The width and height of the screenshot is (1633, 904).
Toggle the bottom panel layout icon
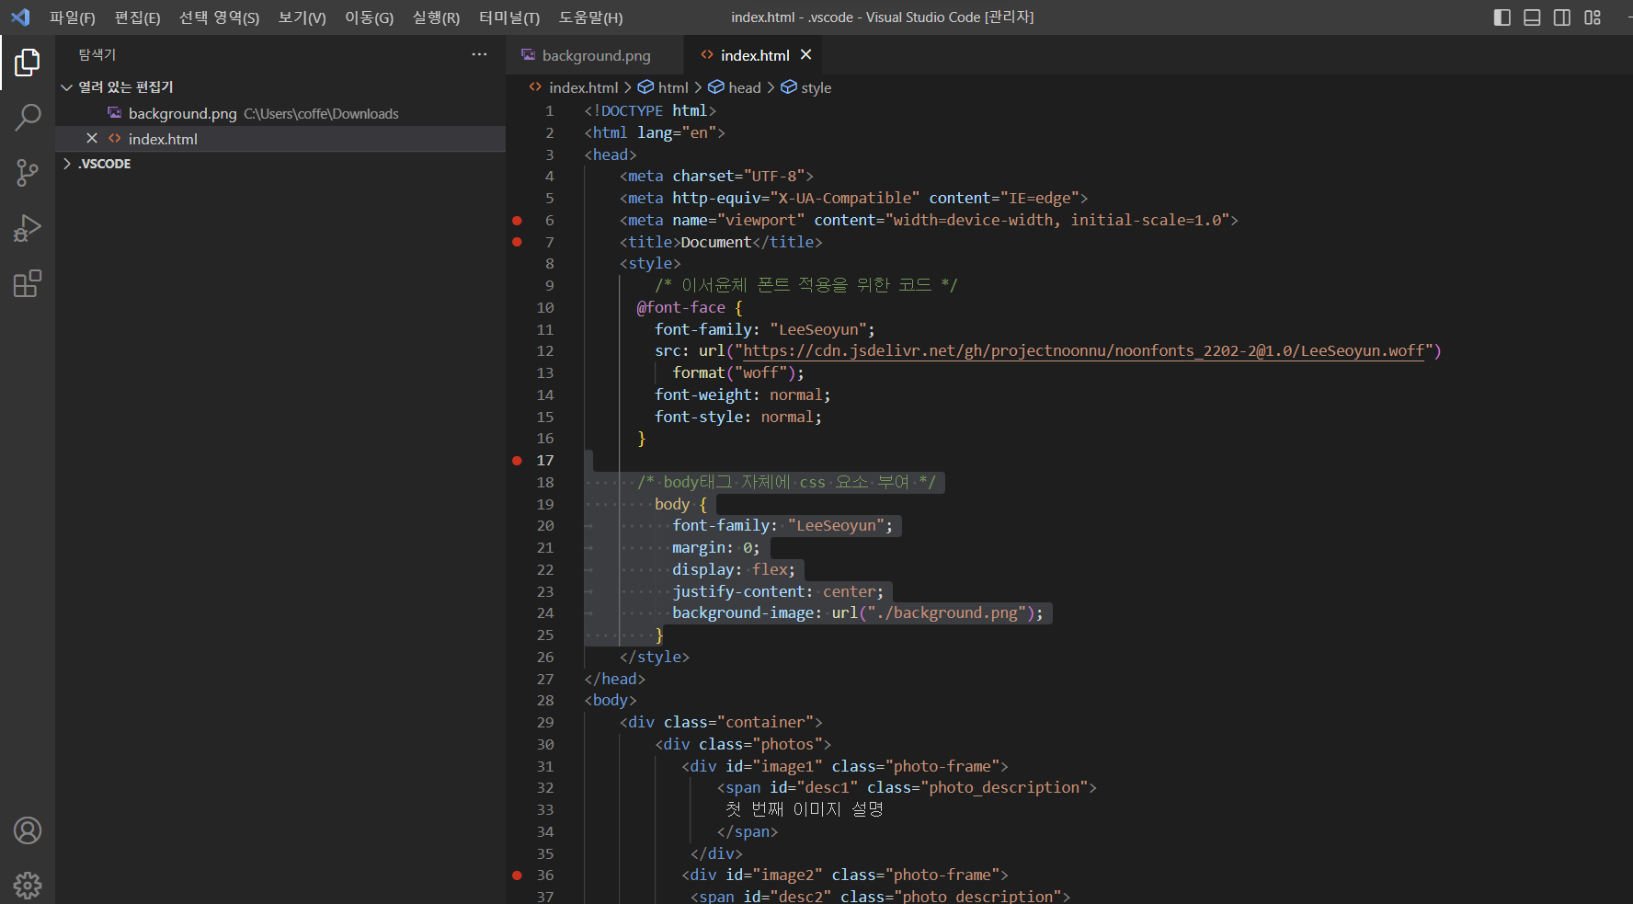point(1532,17)
